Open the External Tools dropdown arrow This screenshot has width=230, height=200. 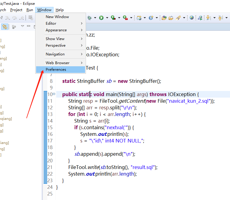coord(131,18)
